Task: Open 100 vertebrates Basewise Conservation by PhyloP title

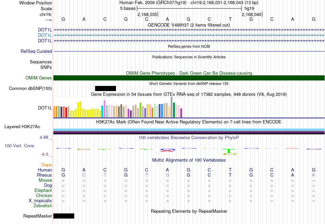Action: tap(189, 138)
